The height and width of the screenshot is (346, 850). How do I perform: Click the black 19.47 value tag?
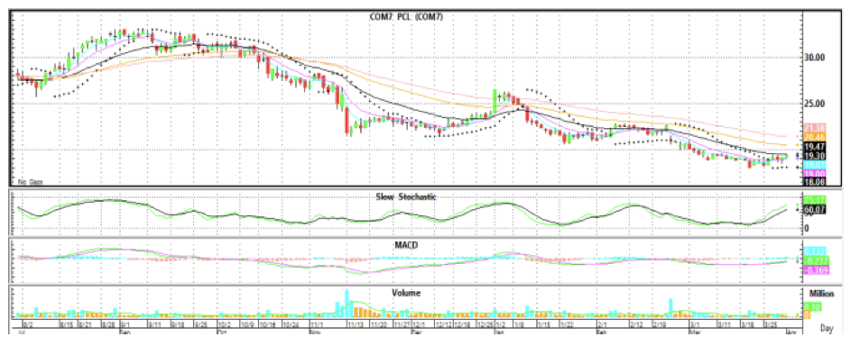point(814,147)
